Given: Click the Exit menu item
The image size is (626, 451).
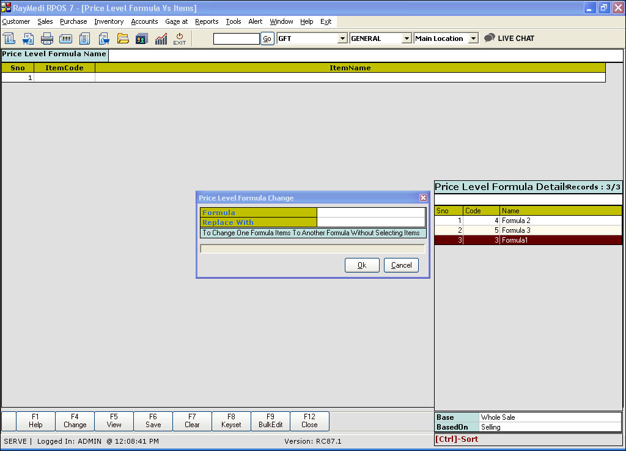Looking at the screenshot, I should pyautogui.click(x=326, y=21).
